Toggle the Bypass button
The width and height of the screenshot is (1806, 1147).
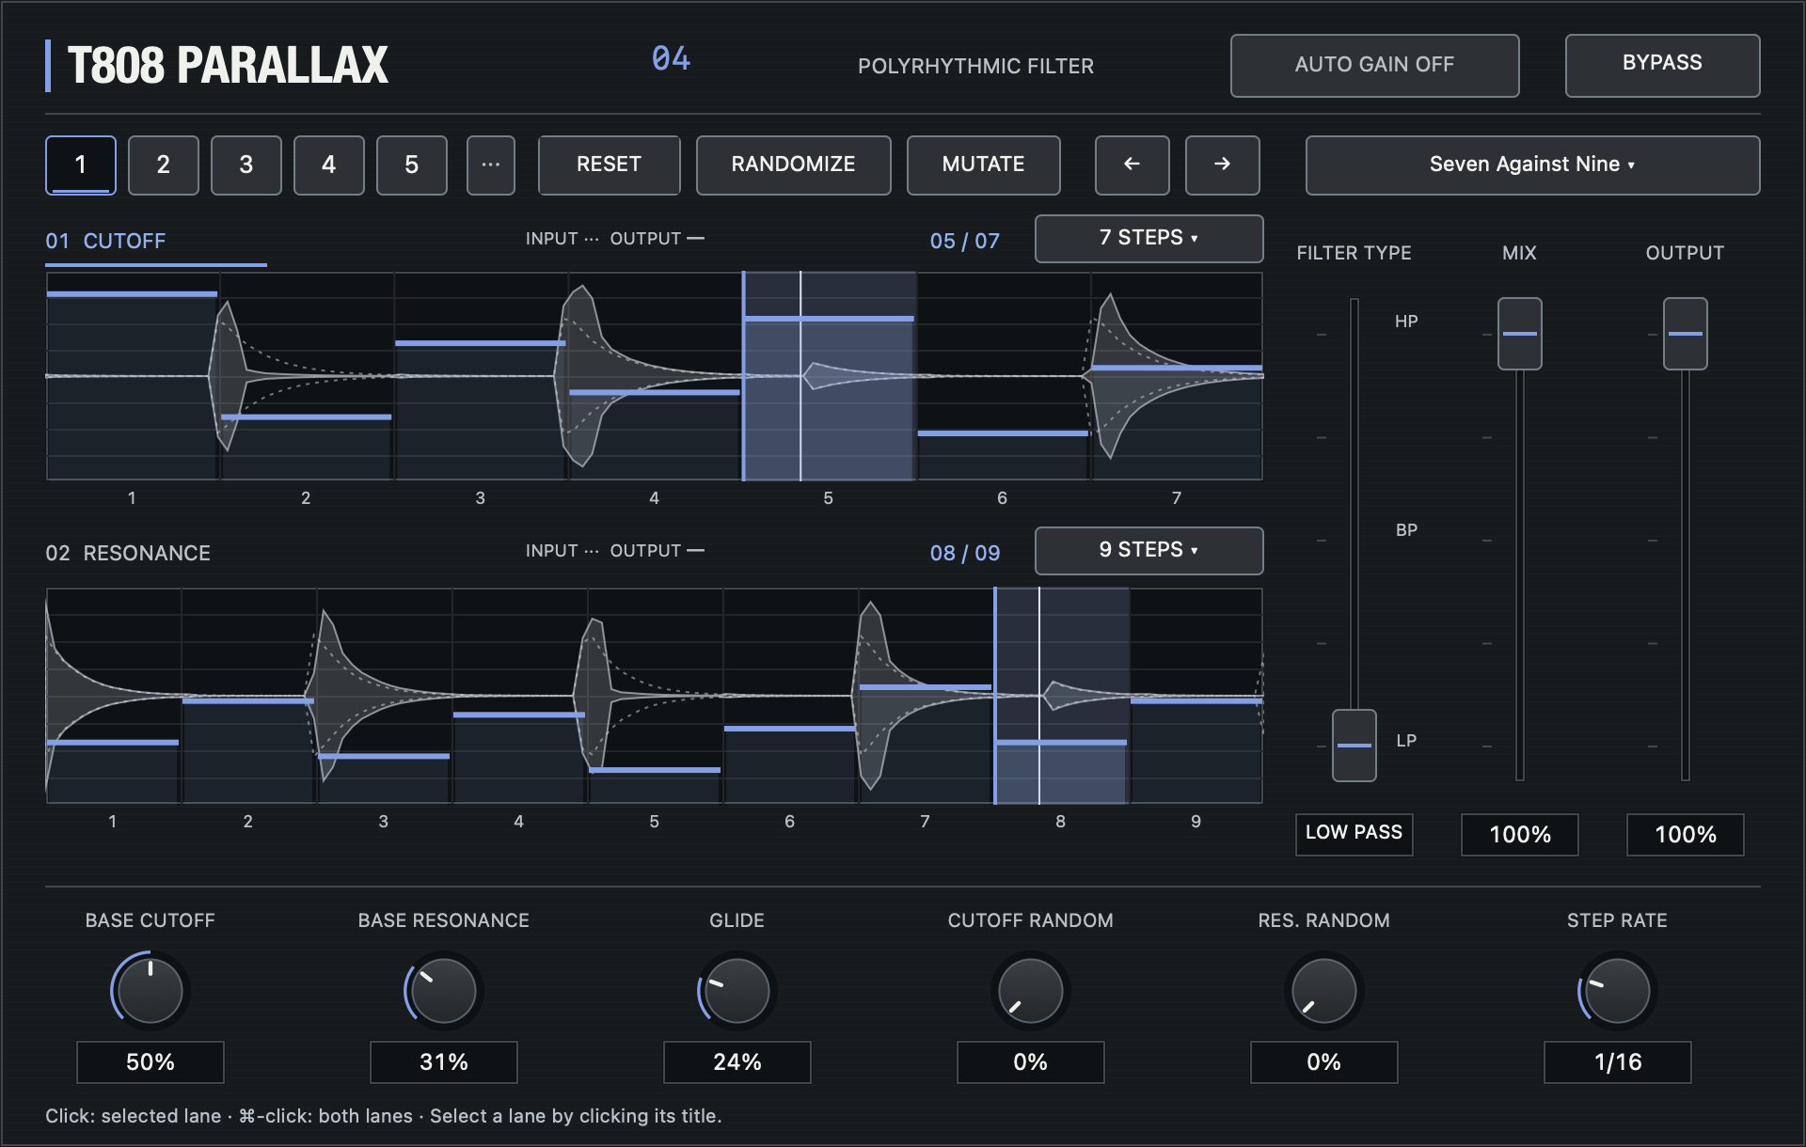1662,65
